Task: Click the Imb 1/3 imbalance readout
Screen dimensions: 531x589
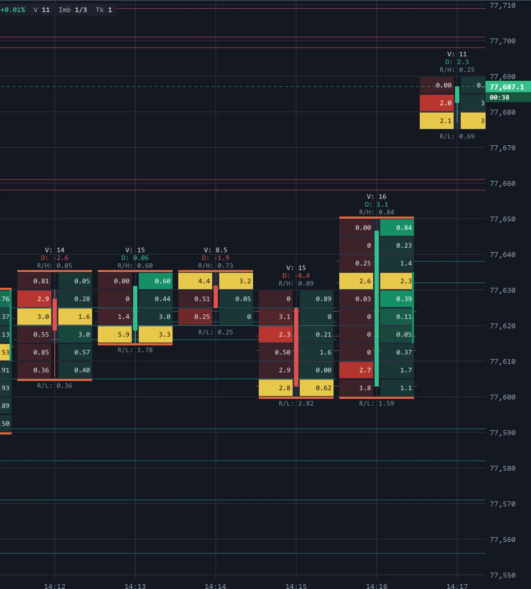Action: click(x=73, y=10)
